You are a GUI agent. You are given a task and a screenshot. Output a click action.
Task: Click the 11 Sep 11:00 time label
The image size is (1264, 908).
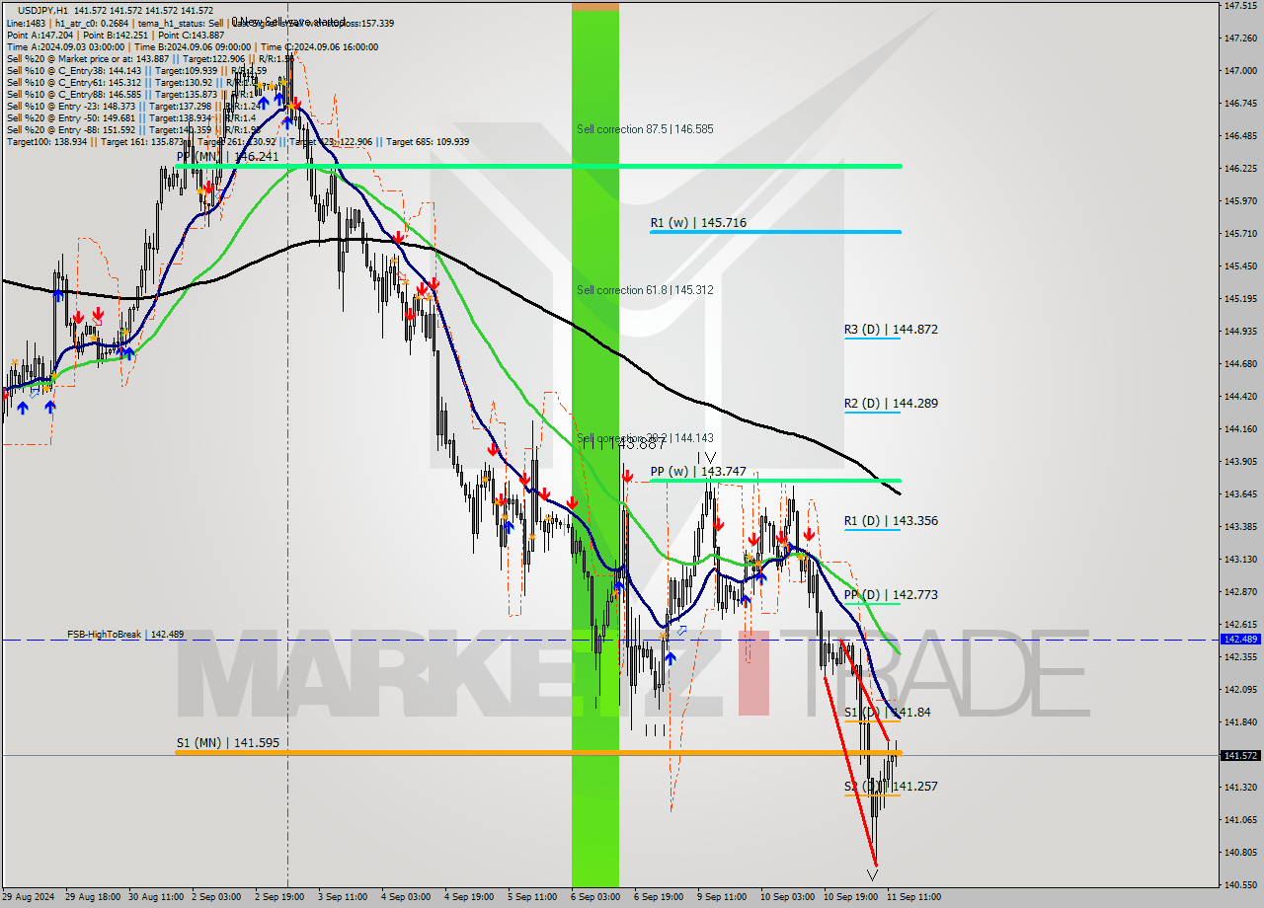click(x=913, y=897)
